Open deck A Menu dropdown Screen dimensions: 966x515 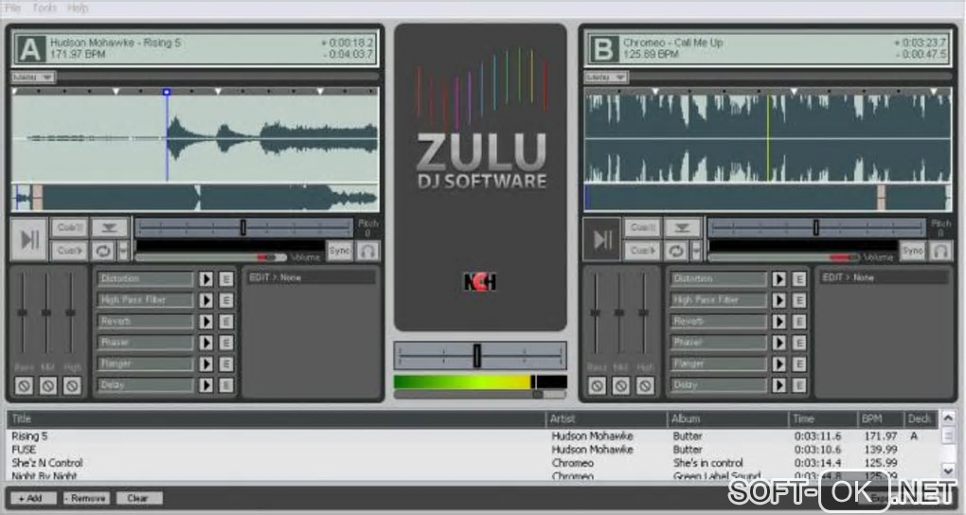tap(33, 77)
